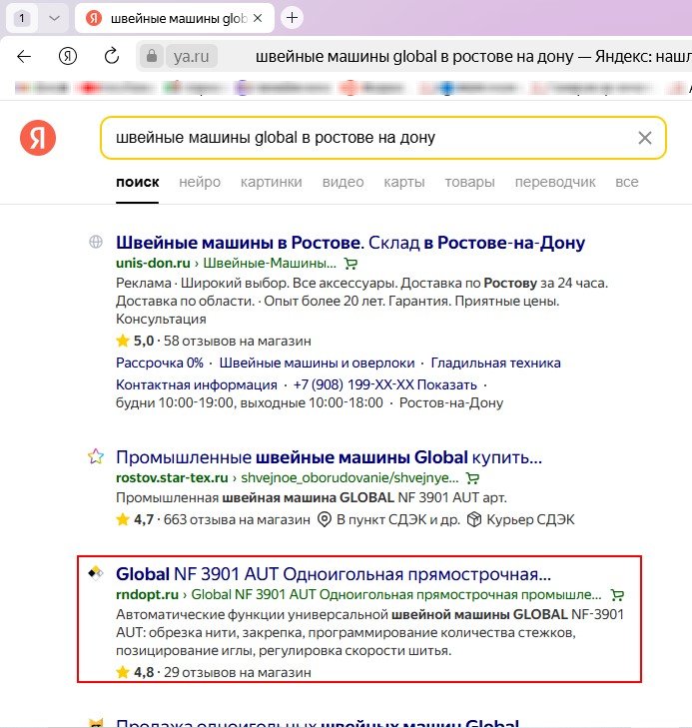
Task: Open Yandex home button in browser toolbar
Action: [x=68, y=56]
